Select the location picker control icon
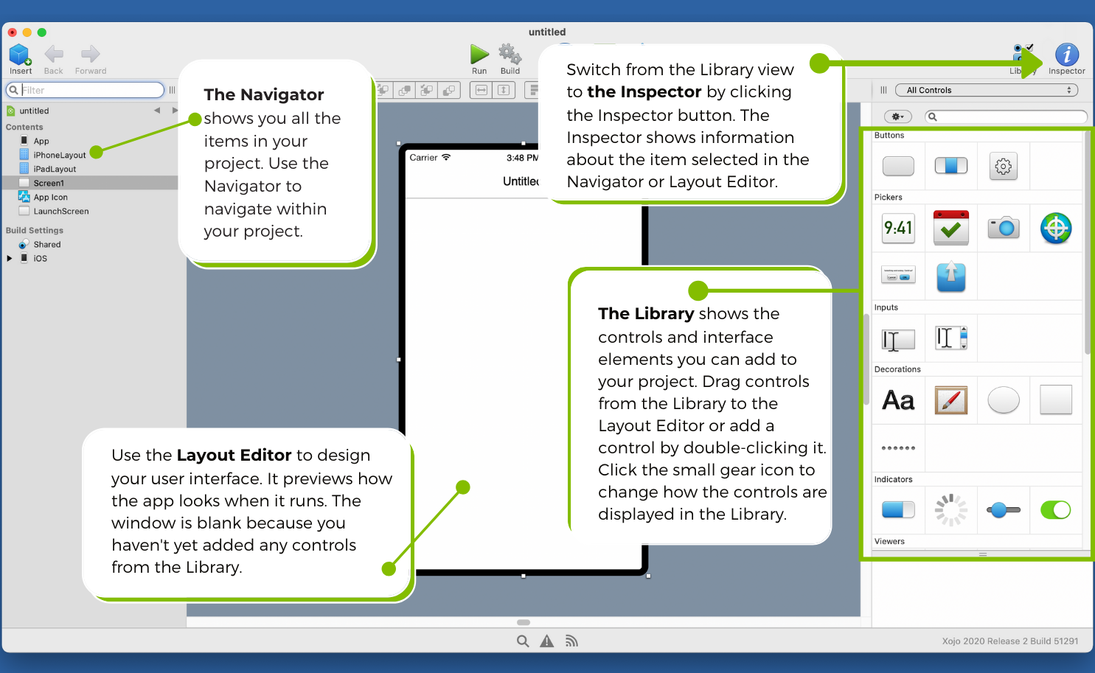Image resolution: width=1095 pixels, height=673 pixels. (x=1055, y=228)
